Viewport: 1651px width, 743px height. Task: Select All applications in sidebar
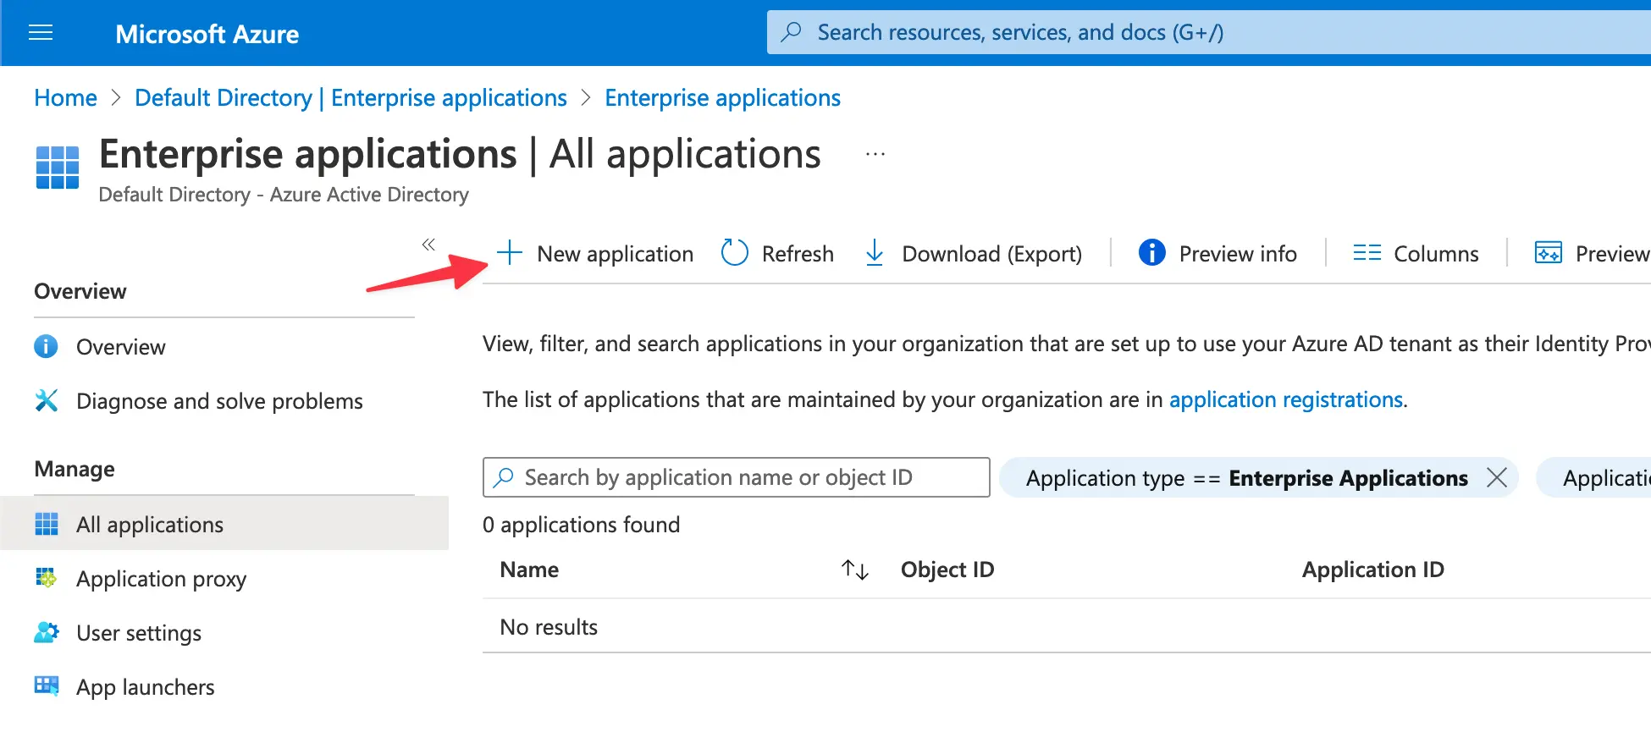tap(150, 525)
